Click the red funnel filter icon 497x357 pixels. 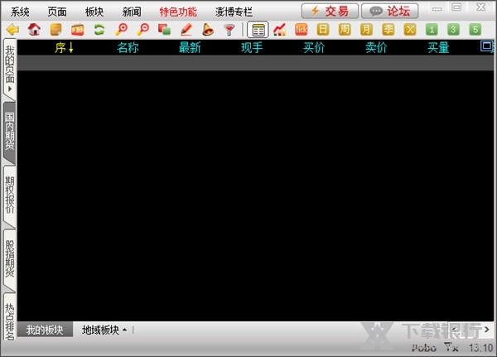coord(229,30)
